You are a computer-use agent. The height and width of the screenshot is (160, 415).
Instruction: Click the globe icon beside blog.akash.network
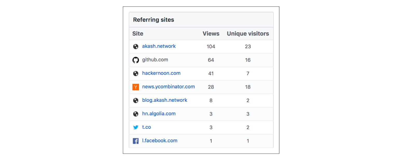136,101
